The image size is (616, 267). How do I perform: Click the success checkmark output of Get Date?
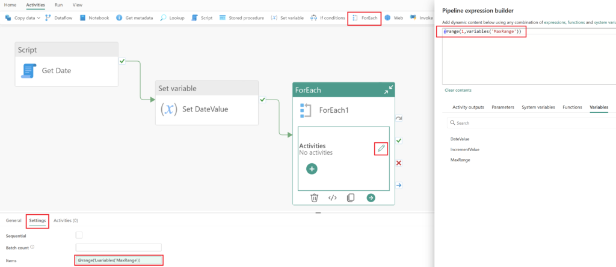(122, 61)
